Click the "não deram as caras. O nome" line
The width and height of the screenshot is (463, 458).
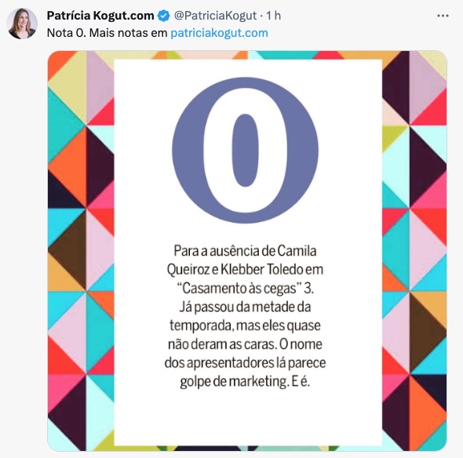(245, 344)
